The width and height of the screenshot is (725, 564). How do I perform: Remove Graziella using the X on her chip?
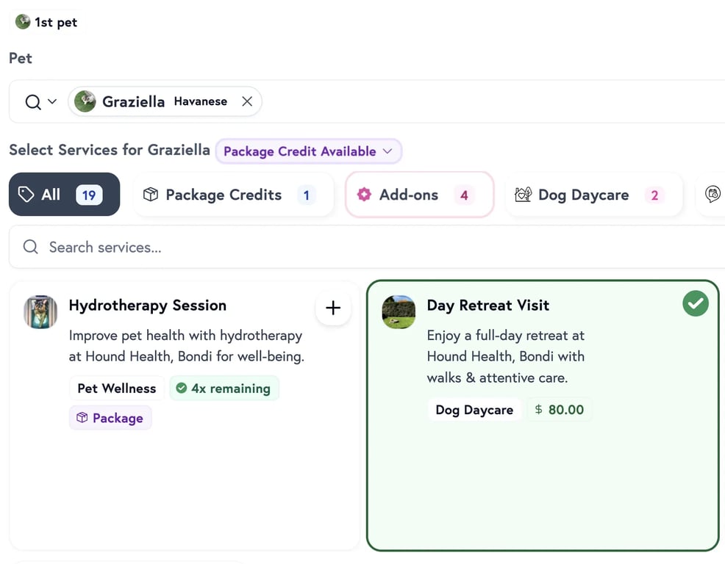(x=246, y=101)
